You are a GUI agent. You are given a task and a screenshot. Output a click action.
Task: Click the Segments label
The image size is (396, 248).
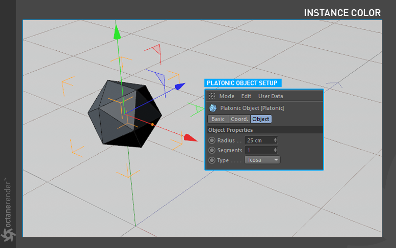click(x=230, y=151)
